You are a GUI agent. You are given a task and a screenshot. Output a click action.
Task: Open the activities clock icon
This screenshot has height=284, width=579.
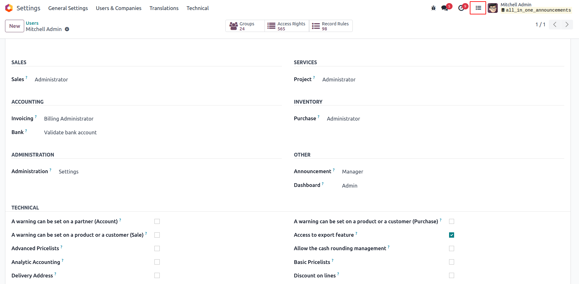pyautogui.click(x=461, y=8)
